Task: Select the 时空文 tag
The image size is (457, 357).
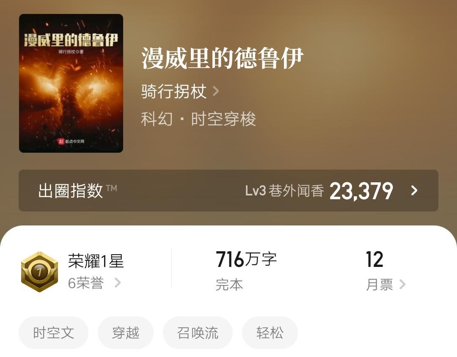Action: click(53, 332)
